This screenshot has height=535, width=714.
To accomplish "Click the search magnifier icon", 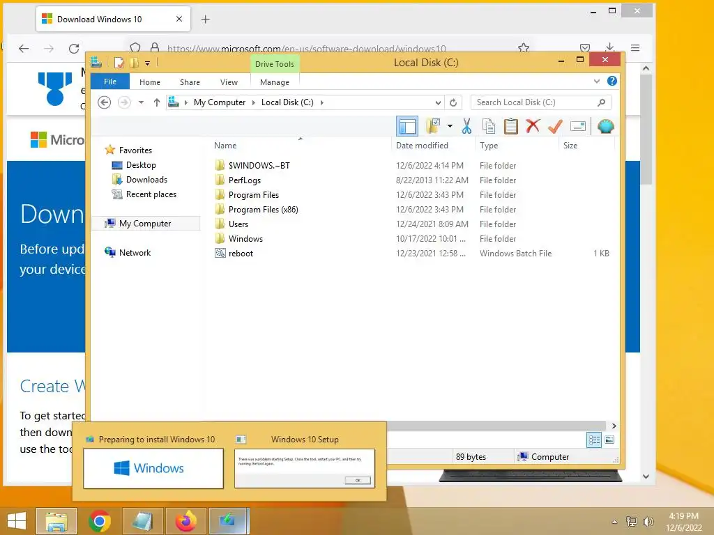I will tap(602, 102).
